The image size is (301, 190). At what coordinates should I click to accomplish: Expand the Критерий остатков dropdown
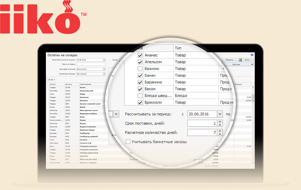tap(104, 69)
